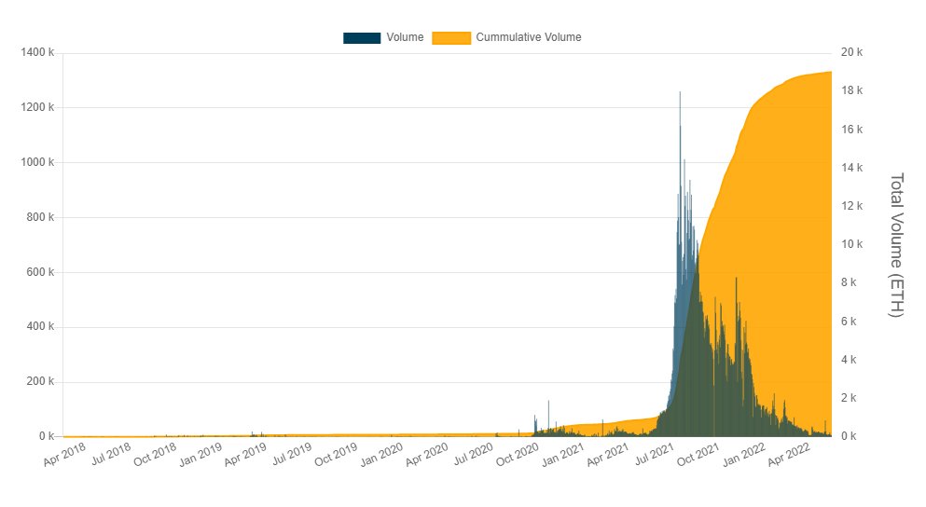Image resolution: width=926 pixels, height=507 pixels.
Task: Click the '10 k' right axis label
Action: pyautogui.click(x=851, y=244)
